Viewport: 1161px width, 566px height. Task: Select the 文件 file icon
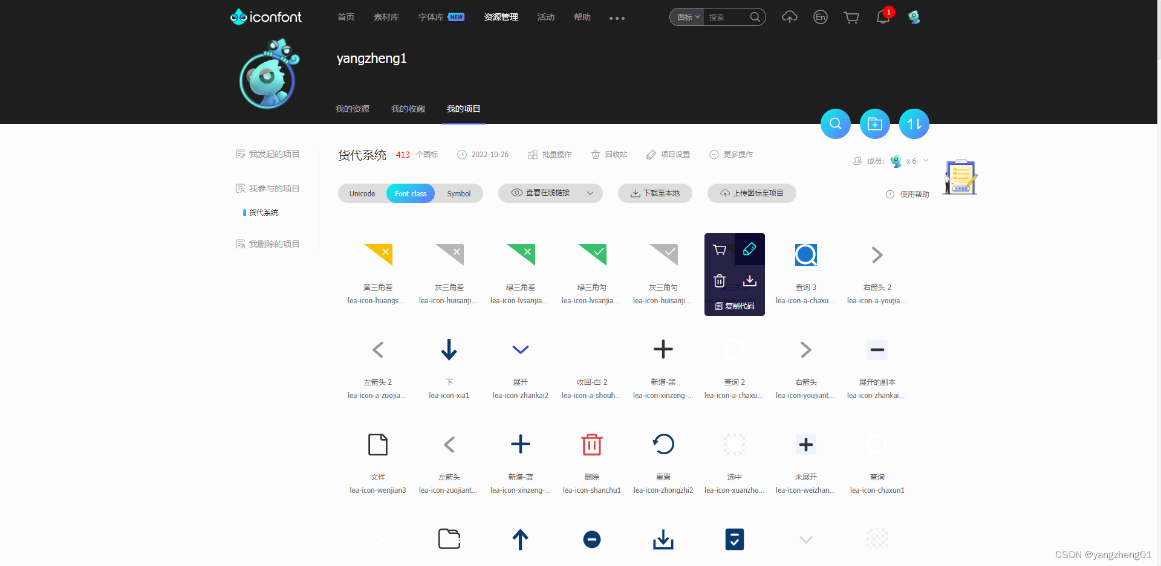[x=378, y=444]
